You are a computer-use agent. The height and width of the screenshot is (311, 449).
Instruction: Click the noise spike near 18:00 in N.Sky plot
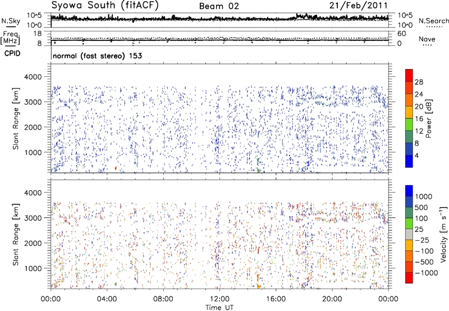[x=306, y=15]
